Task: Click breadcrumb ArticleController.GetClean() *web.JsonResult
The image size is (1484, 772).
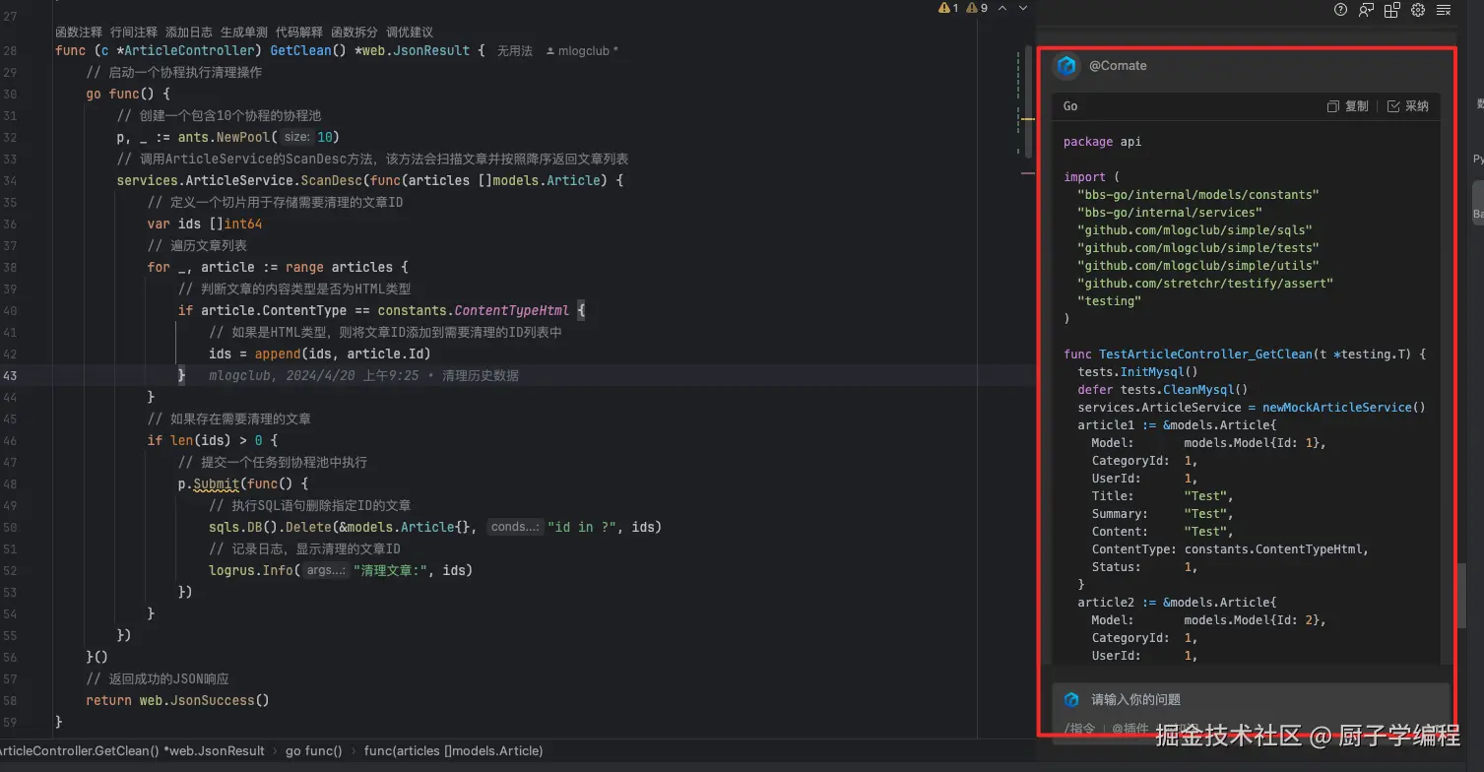Action: 132,750
